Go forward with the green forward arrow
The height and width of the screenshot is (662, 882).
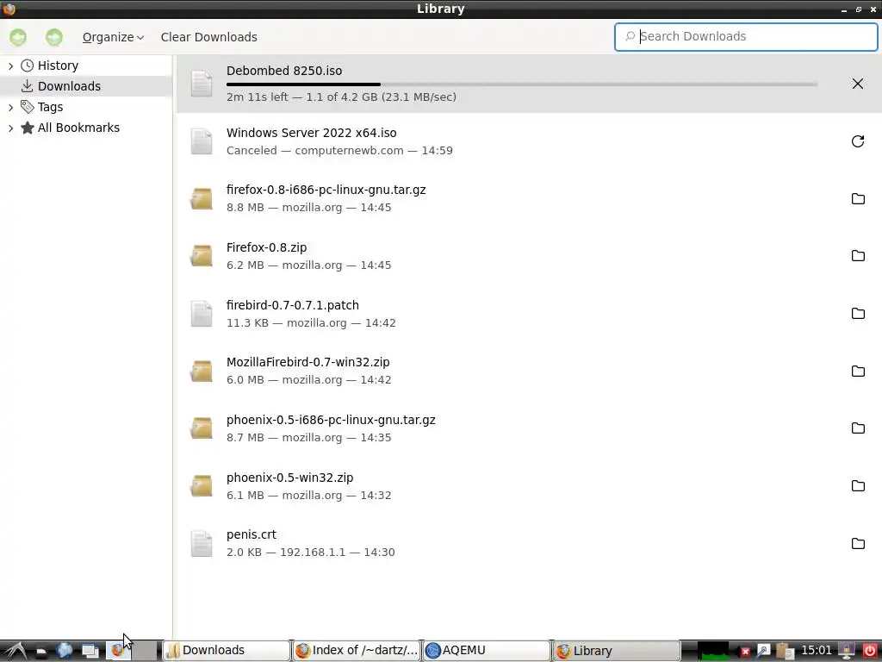pos(54,37)
